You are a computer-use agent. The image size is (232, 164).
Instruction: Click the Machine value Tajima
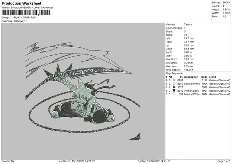[x=188, y=24]
